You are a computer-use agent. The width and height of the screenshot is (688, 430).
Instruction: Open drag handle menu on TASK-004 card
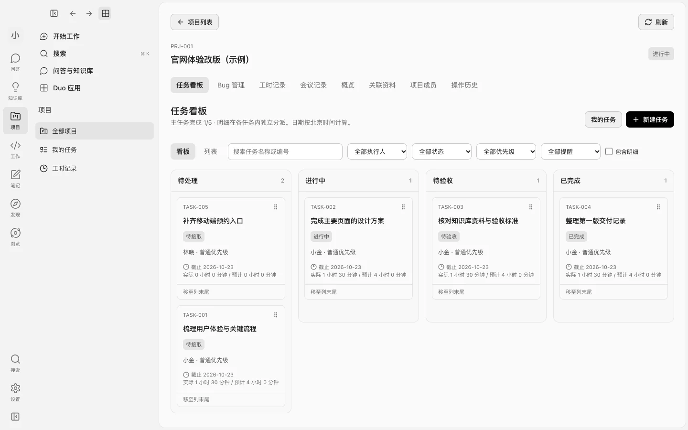pyautogui.click(x=658, y=207)
